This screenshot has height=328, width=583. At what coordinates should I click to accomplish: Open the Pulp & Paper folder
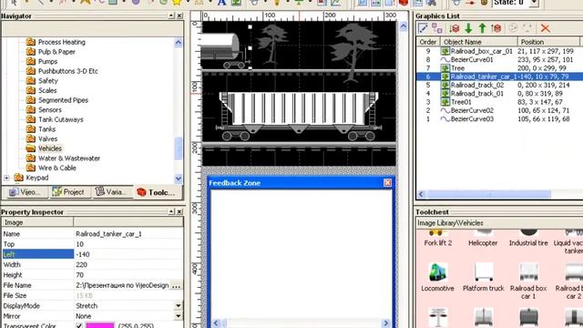[56, 52]
